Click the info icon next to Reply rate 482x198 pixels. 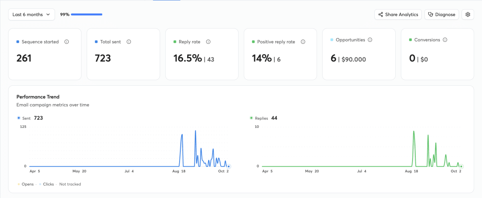208,42
